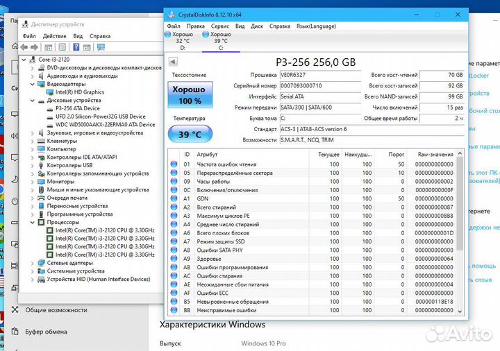Select UFD 2.0 Silicon-Power32G USB Device
500x351 pixels.
click(x=101, y=117)
